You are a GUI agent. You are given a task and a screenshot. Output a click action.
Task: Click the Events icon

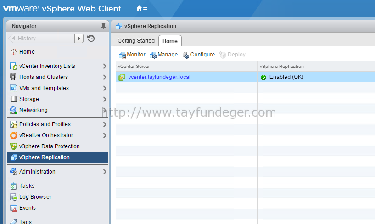click(x=14, y=208)
